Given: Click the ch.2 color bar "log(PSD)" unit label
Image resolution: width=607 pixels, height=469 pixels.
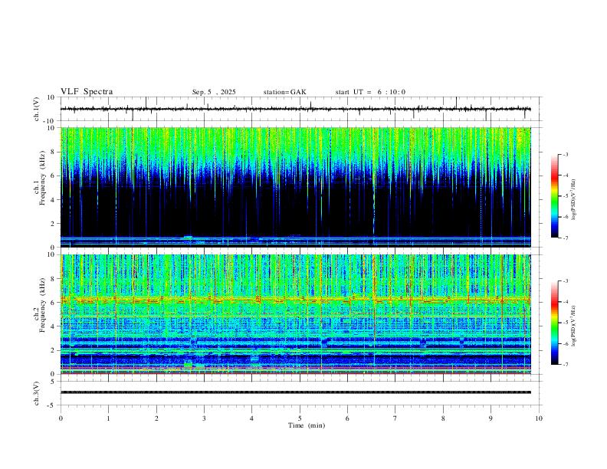Looking at the screenshot, I should pyautogui.click(x=574, y=326).
